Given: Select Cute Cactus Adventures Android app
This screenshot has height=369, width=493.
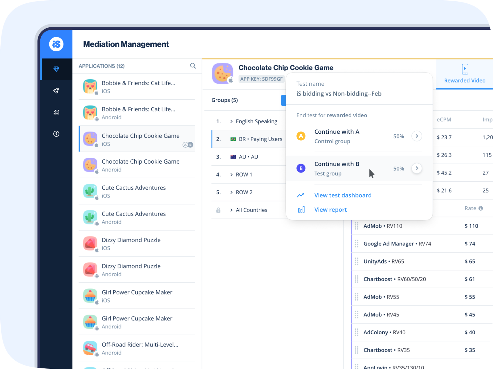Looking at the screenshot, I should point(137,217).
